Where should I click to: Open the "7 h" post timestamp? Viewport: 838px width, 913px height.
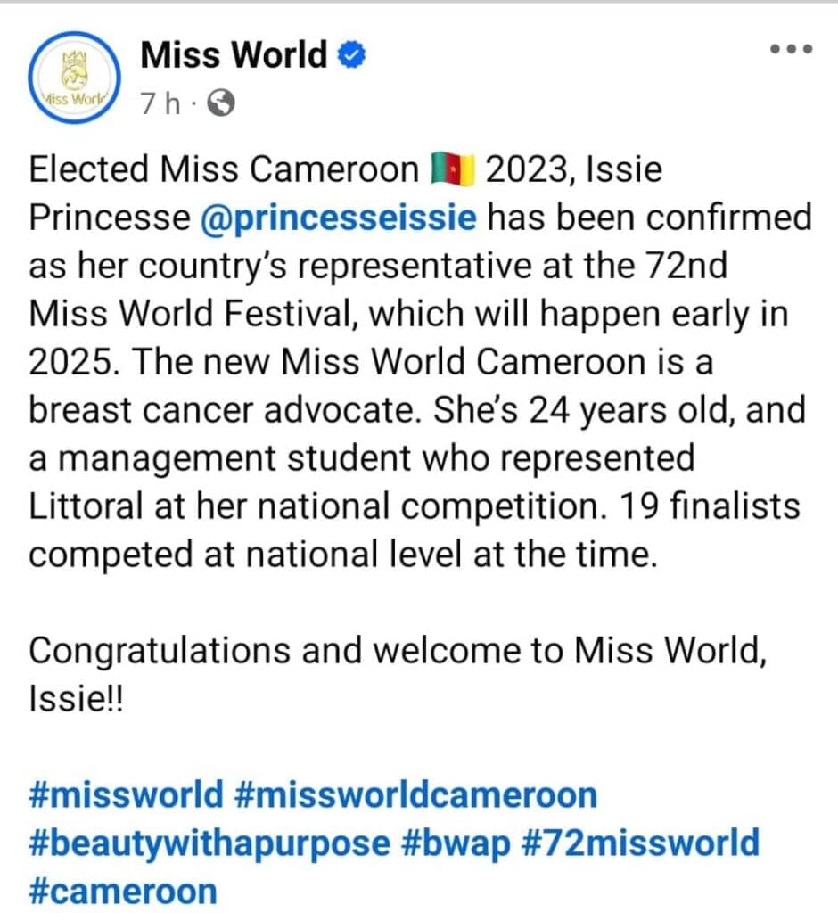click(x=160, y=104)
